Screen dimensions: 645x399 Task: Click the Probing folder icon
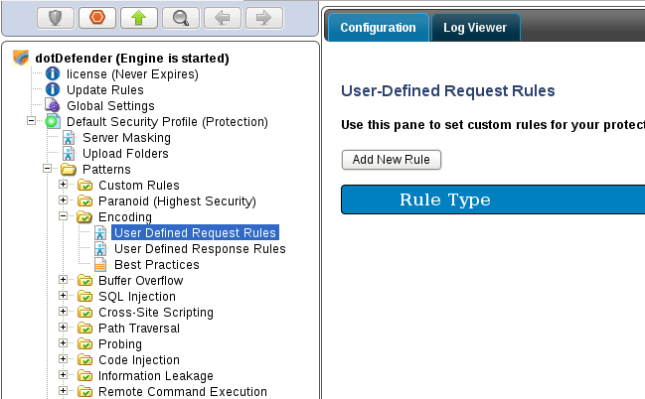[x=84, y=344]
